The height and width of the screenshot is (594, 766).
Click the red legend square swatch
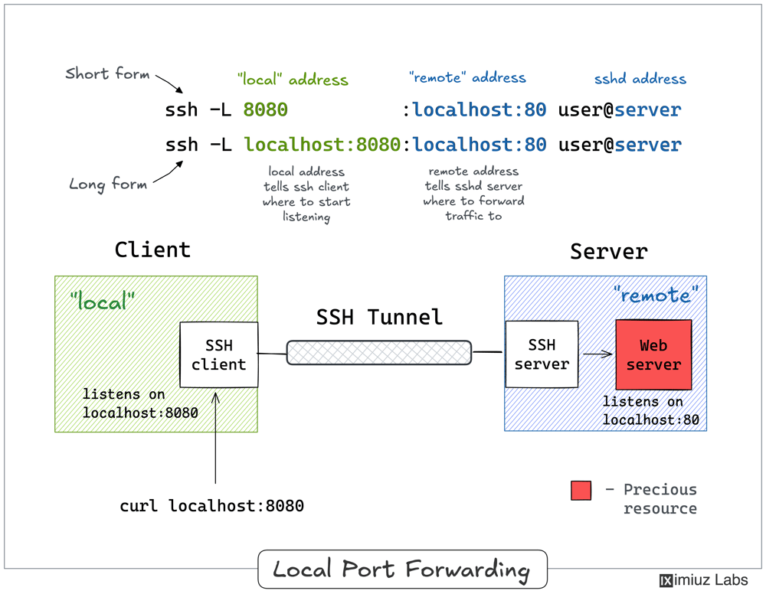point(581,491)
